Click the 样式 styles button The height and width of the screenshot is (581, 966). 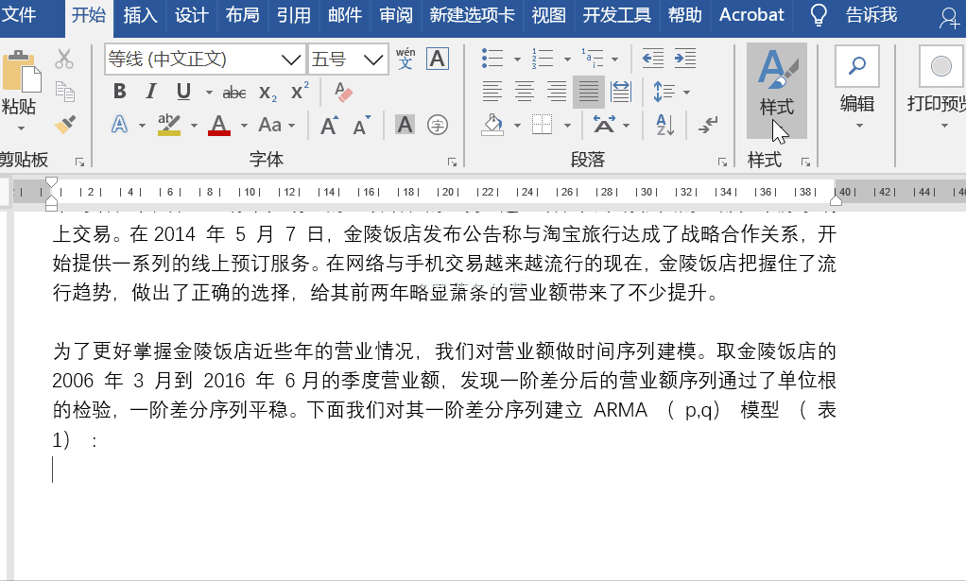[776, 91]
